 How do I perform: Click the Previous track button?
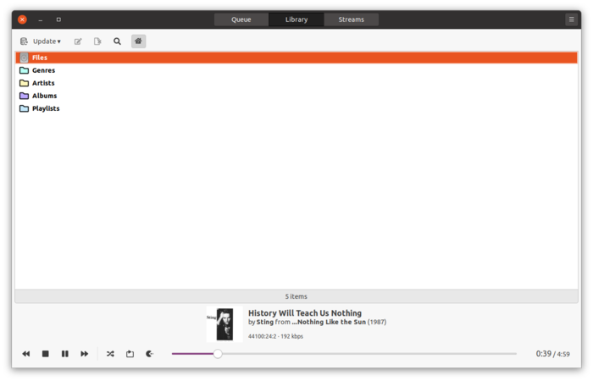26,354
